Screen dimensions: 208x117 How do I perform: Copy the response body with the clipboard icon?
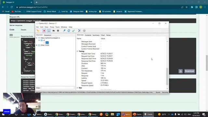(181, 71)
